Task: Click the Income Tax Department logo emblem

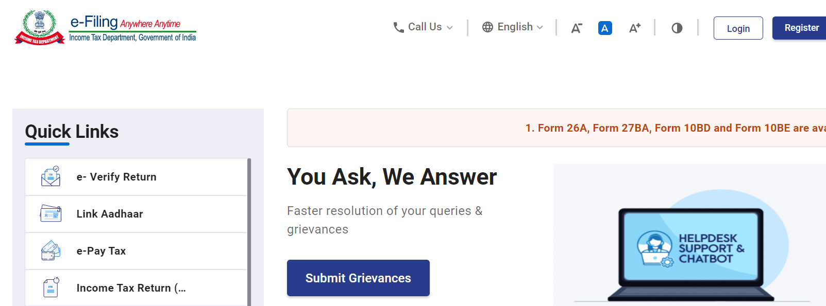Action: [x=40, y=28]
